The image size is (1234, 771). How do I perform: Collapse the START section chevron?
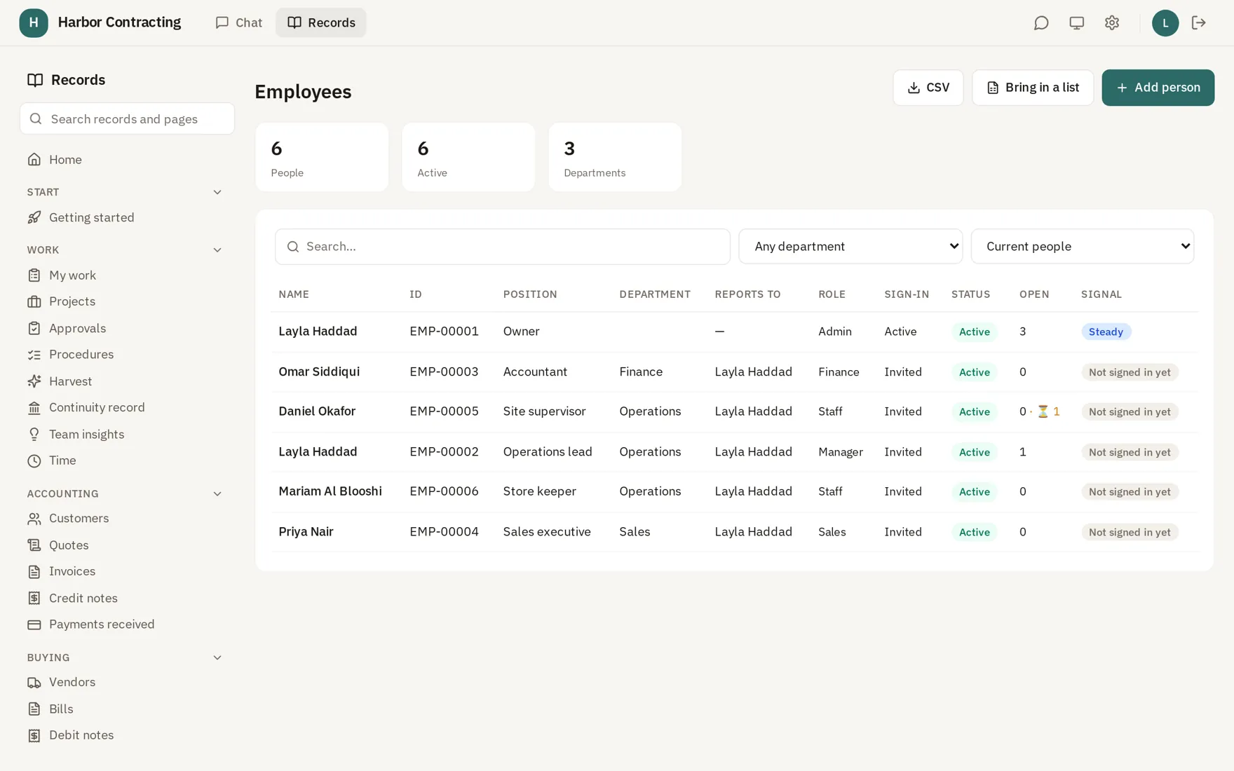point(217,192)
